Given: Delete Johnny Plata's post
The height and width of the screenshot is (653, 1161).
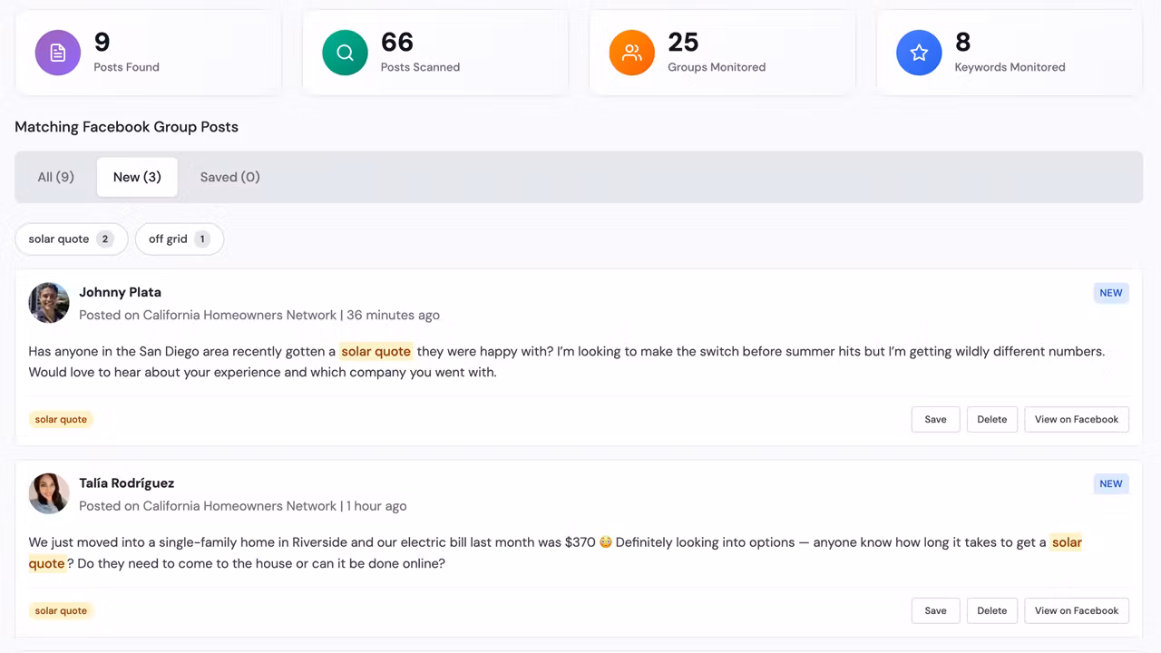Looking at the screenshot, I should 991,419.
